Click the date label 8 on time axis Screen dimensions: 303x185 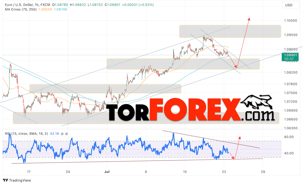146,172
